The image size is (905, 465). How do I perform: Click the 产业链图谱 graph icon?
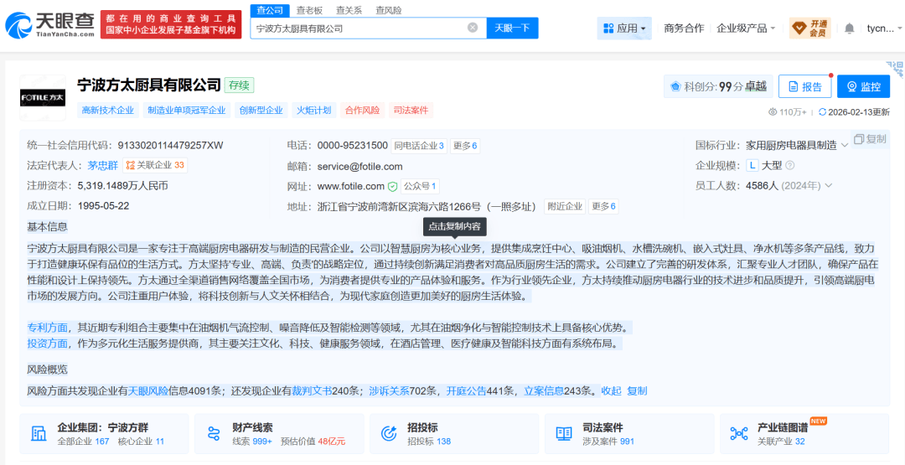(738, 433)
